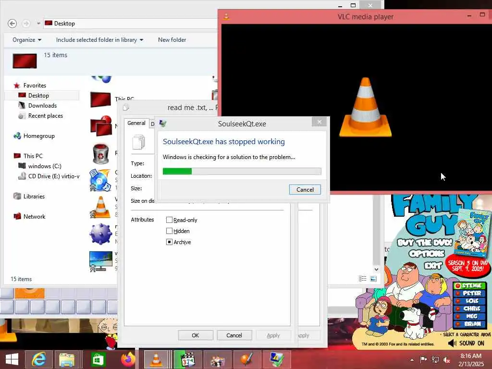Image resolution: width=492 pixels, height=369 pixels.
Task: Select the Lois character button
Action: click(x=469, y=301)
